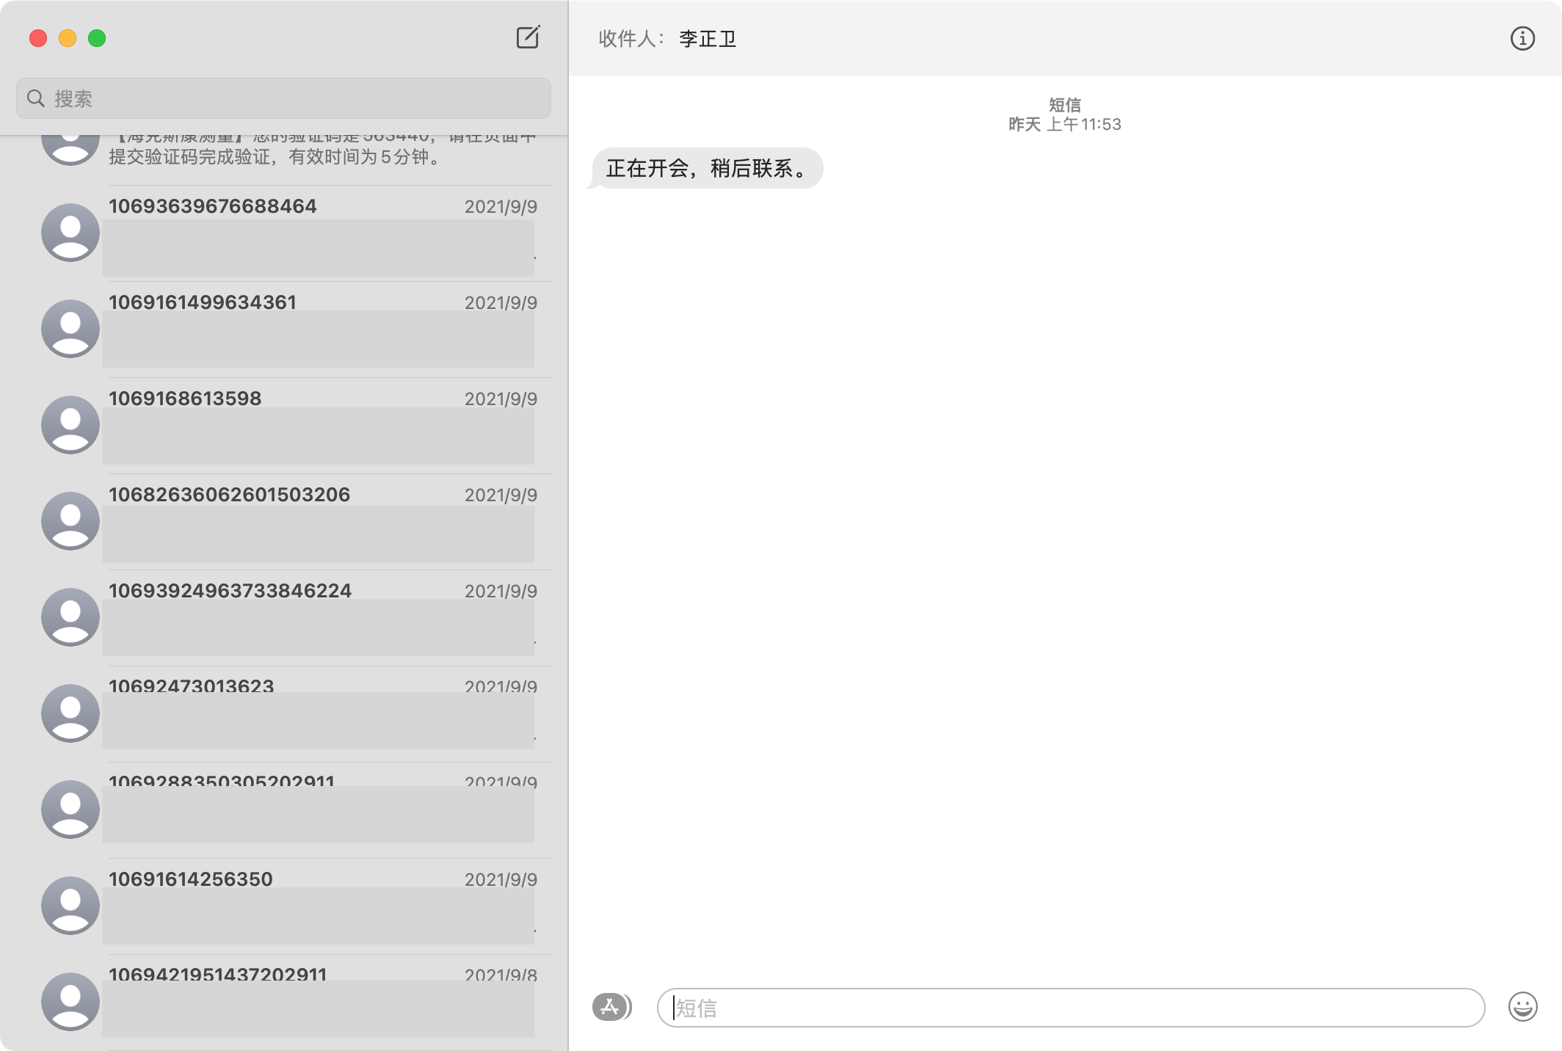Focus the 搜索 search field
The image size is (1562, 1051).
(294, 98)
